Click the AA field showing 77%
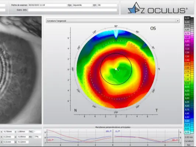 tap(37, 137)
